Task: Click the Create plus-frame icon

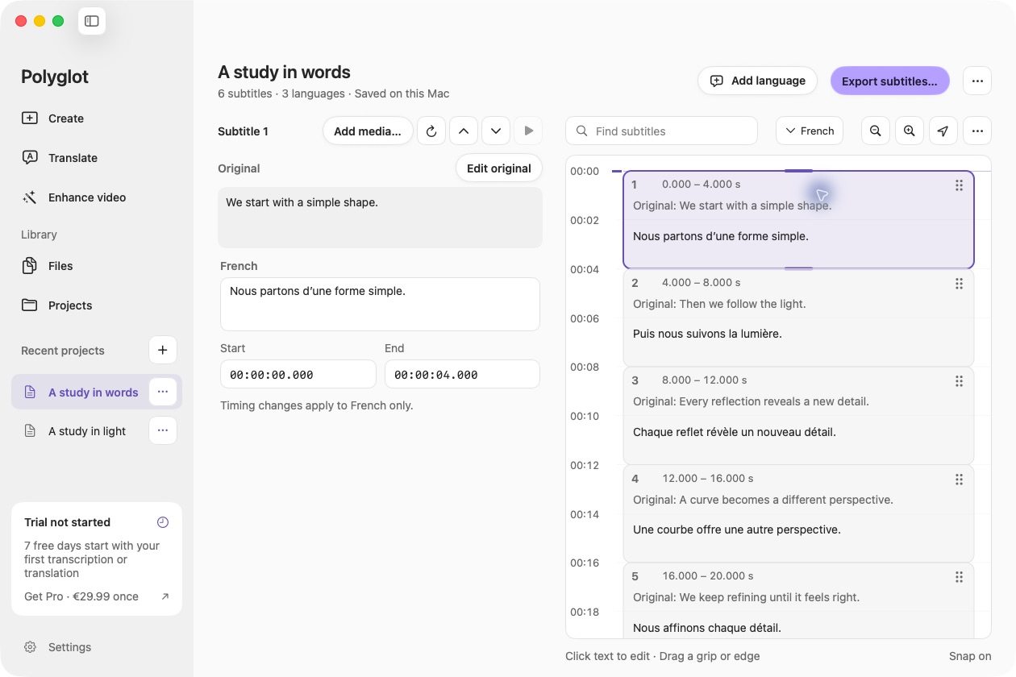Action: (30, 118)
